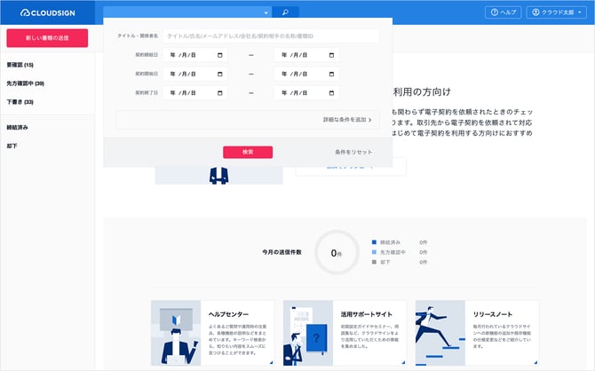Image resolution: width=595 pixels, height=371 pixels.
Task: Open calendar picker for second 契約開始日 field
Action: pyautogui.click(x=332, y=74)
